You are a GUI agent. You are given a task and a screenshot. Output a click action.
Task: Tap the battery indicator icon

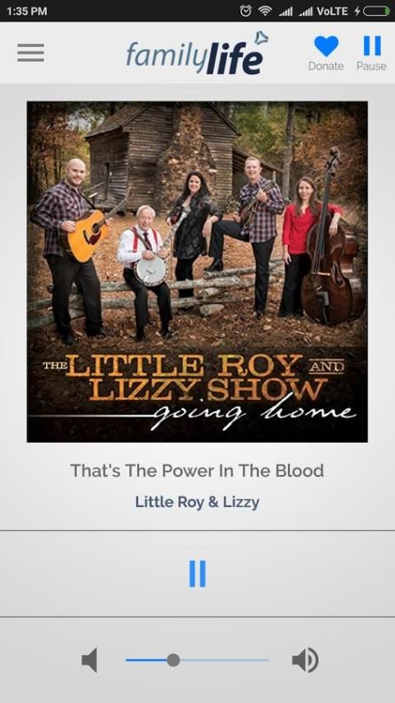376,12
